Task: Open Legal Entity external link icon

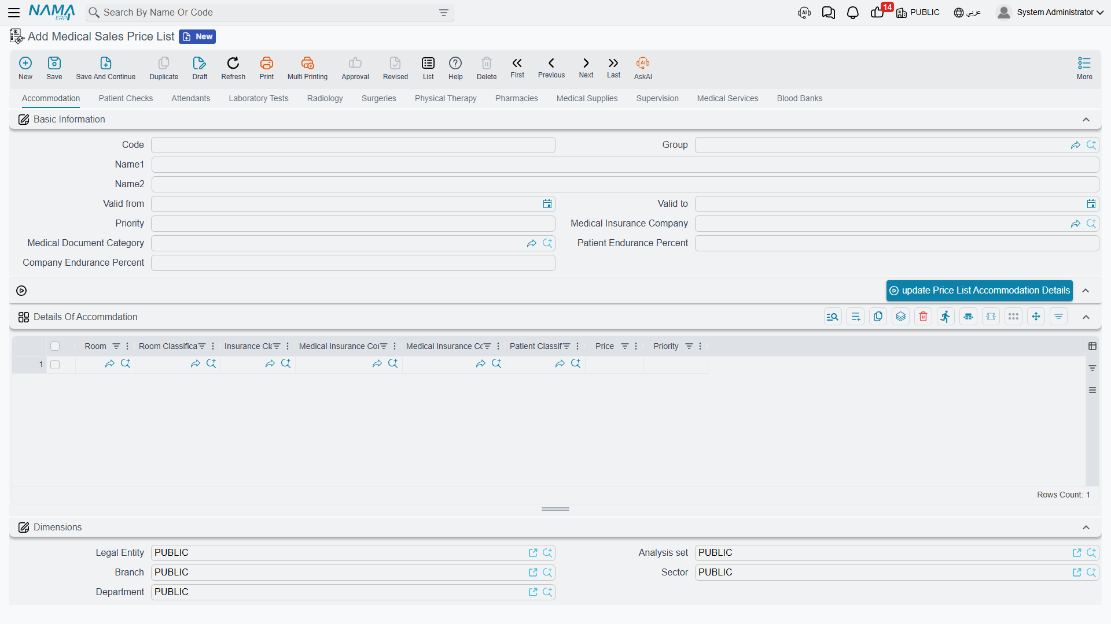Action: [x=533, y=553]
